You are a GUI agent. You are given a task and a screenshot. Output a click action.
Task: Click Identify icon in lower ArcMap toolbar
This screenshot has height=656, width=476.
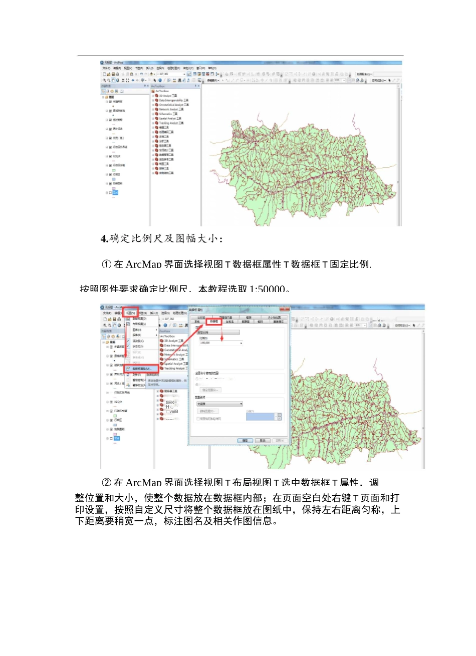pos(165,325)
